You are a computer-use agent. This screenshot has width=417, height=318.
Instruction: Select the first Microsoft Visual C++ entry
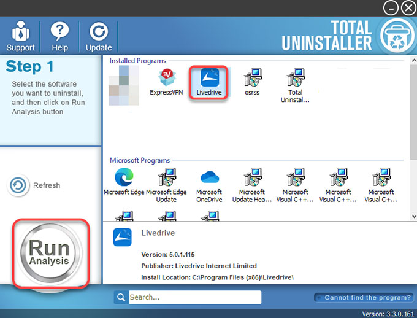point(295,185)
